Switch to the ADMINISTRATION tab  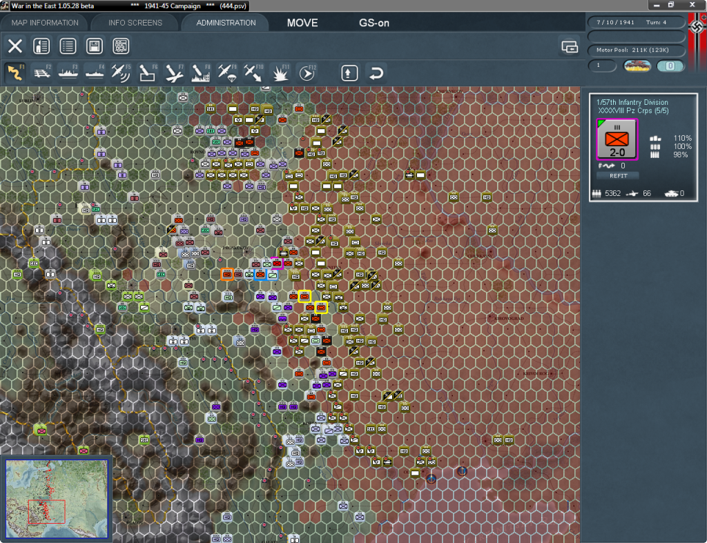pos(226,23)
